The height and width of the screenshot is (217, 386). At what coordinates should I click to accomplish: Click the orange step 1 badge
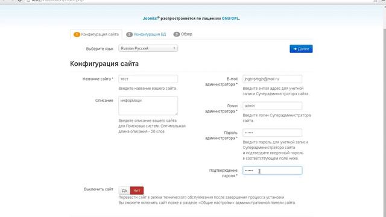(77, 34)
